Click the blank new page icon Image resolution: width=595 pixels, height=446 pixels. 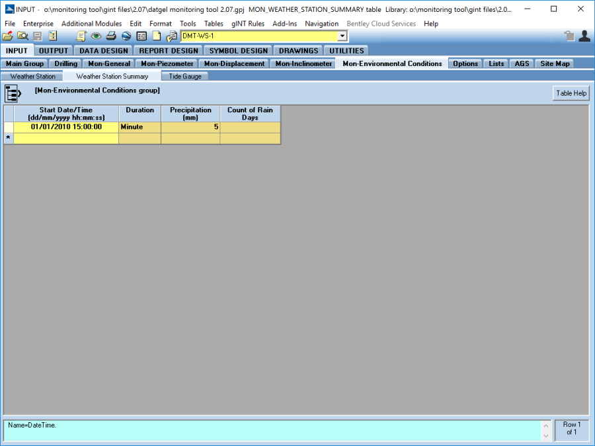click(157, 36)
